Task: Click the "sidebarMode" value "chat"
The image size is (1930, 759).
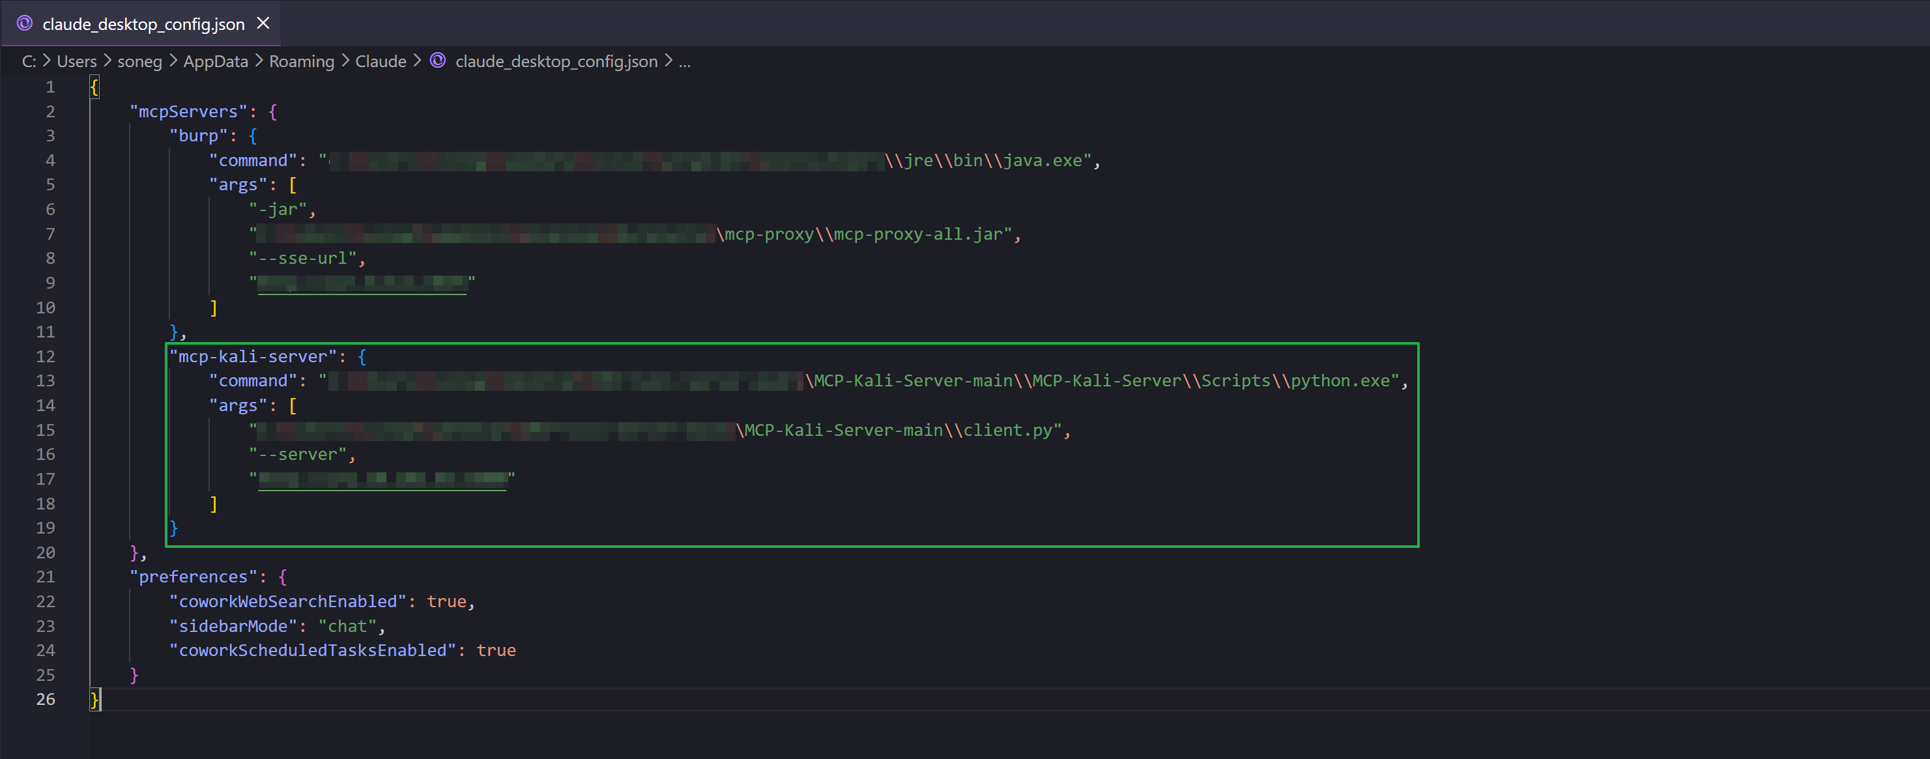Action: click(x=347, y=626)
